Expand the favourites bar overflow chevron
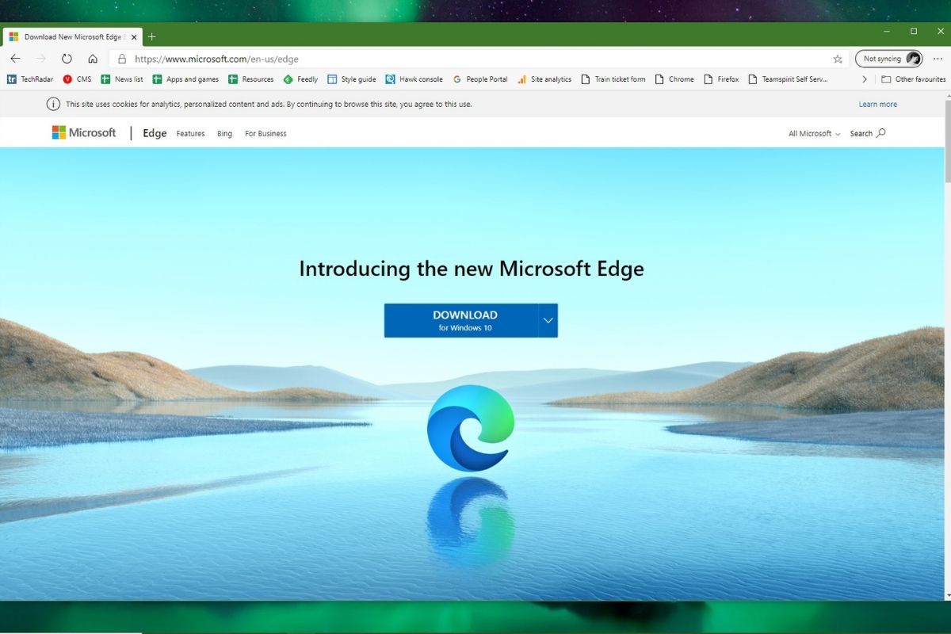The height and width of the screenshot is (634, 951). (865, 79)
